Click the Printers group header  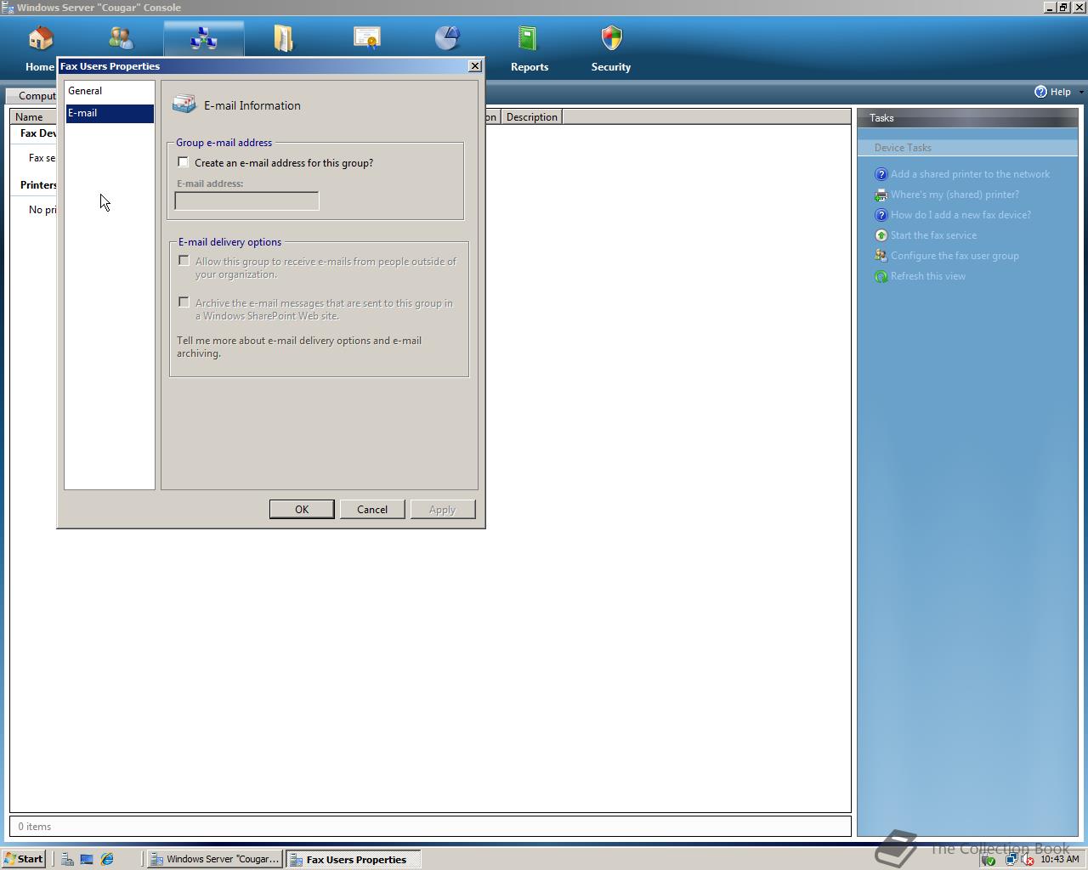pos(38,184)
